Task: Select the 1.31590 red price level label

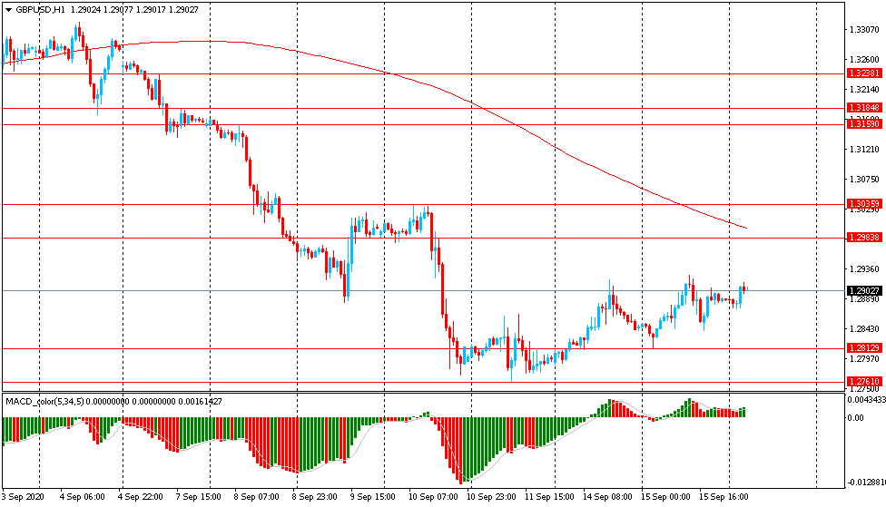Action: pyautogui.click(x=864, y=123)
